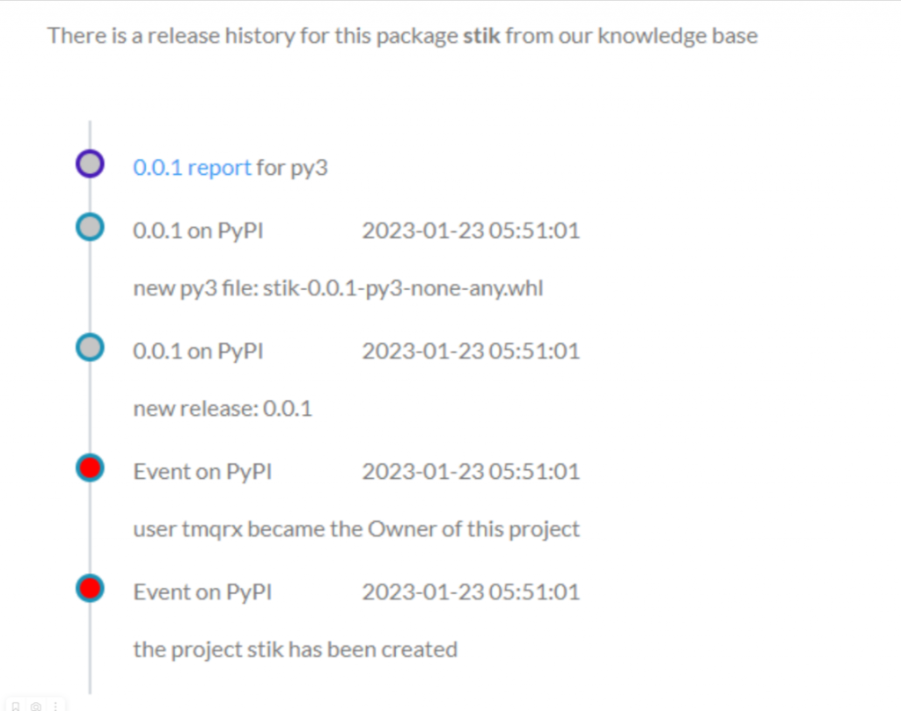Click the bookmark icon in the bottom toolbar
This screenshot has width=901, height=711.
point(16,706)
